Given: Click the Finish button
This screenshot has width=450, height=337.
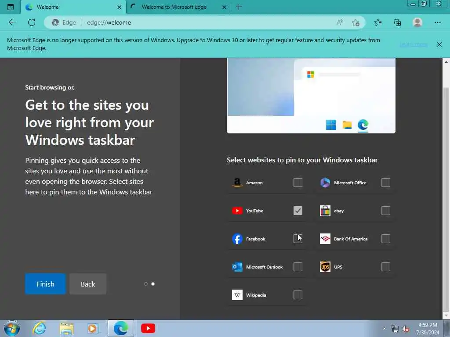Looking at the screenshot, I should click(45, 284).
